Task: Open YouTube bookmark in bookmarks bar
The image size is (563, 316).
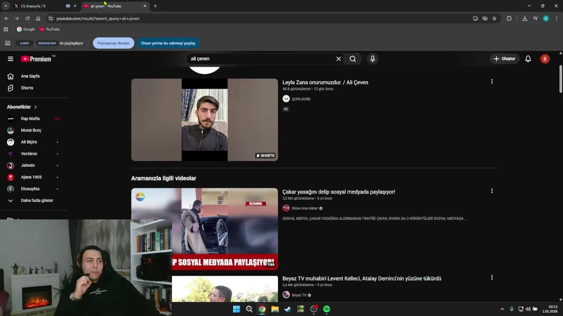Action: [x=49, y=29]
